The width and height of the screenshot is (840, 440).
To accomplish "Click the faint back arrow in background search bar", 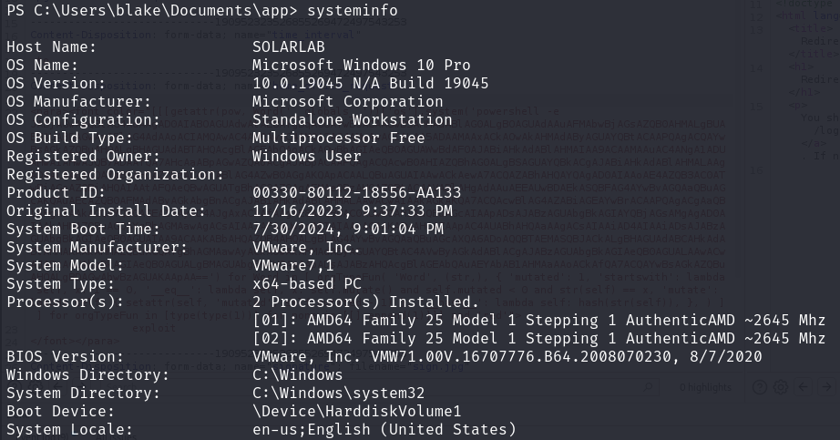I will pos(804,387).
